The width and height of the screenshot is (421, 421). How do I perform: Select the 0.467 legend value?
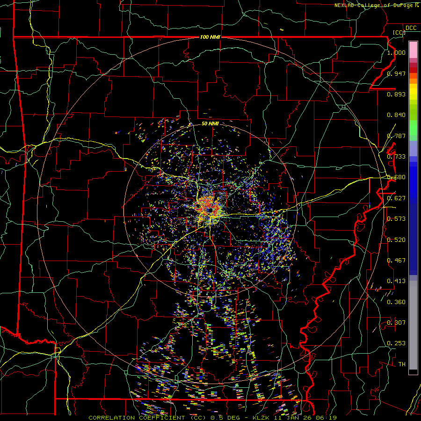[x=396, y=261]
